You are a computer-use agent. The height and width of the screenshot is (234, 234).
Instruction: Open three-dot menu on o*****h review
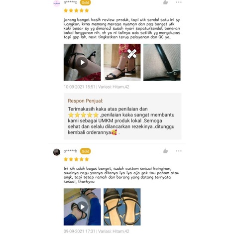(179, 151)
